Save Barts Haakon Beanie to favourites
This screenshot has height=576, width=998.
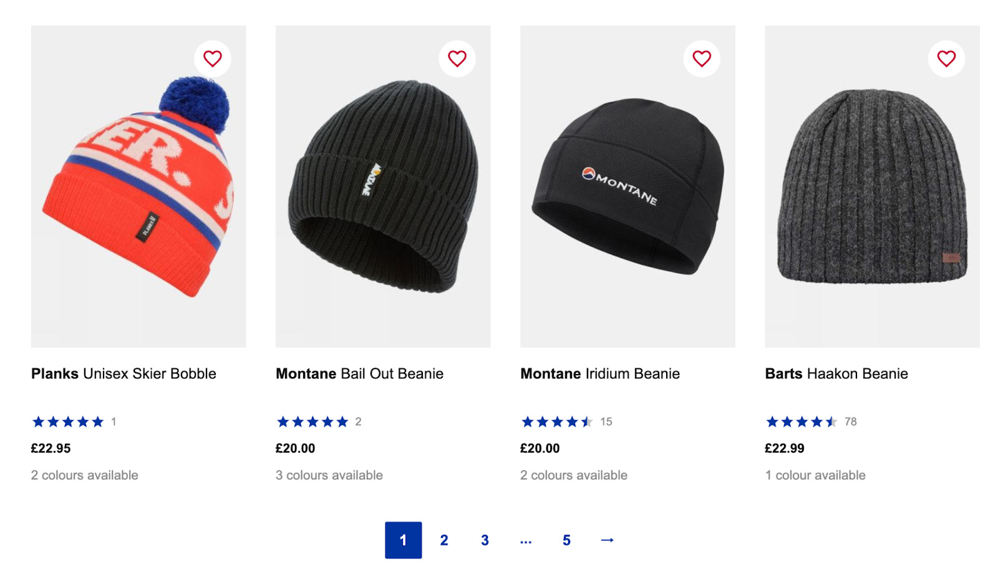[x=946, y=59]
